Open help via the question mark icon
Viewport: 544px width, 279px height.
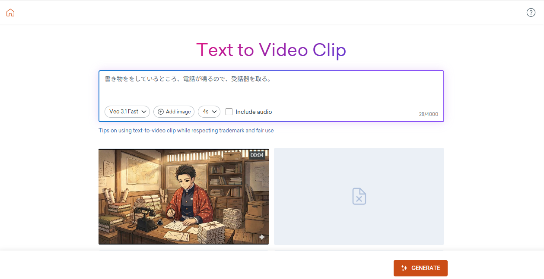click(x=531, y=13)
